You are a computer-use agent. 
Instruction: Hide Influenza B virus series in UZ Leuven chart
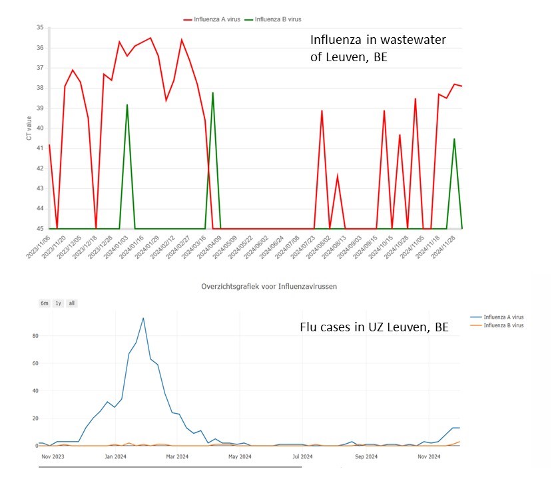click(x=503, y=325)
